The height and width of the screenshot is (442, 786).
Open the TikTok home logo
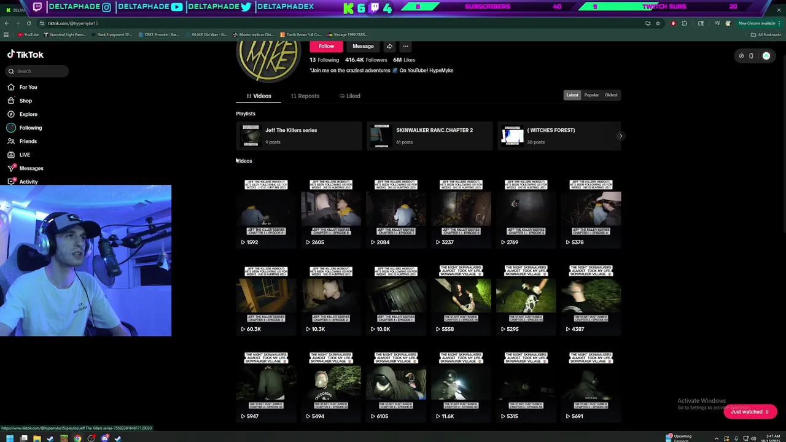(x=25, y=54)
